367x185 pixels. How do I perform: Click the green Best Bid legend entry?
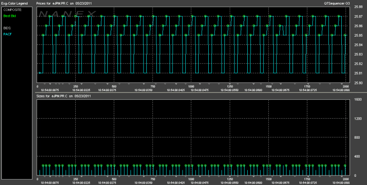(x=10, y=16)
